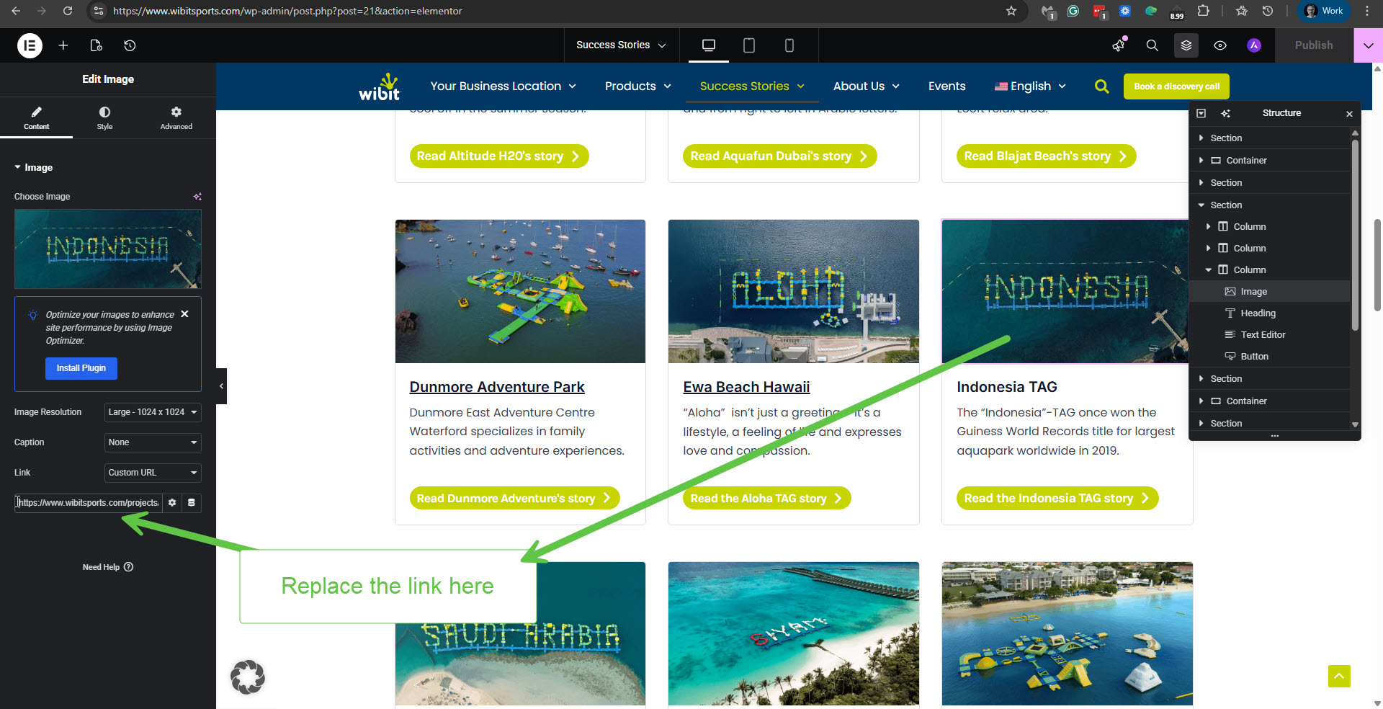This screenshot has height=709, width=1383.
Task: Select Button item in Structure tree
Action: click(x=1269, y=357)
